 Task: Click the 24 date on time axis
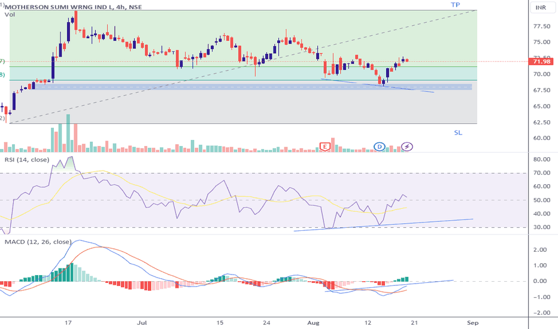click(266, 323)
